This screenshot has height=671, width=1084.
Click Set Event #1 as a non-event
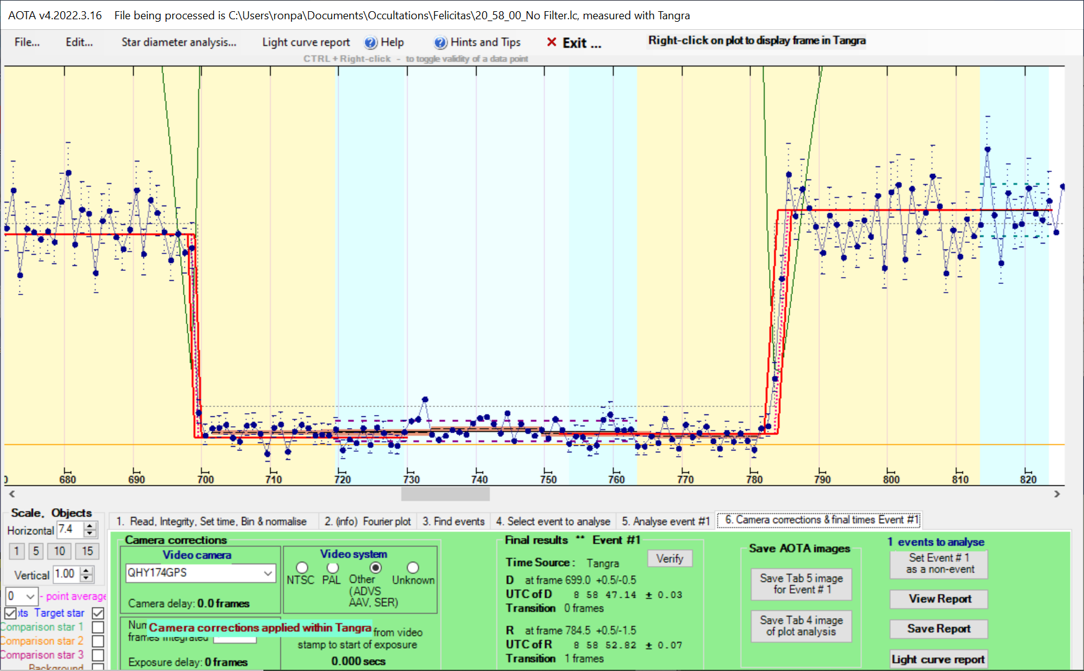(x=939, y=564)
